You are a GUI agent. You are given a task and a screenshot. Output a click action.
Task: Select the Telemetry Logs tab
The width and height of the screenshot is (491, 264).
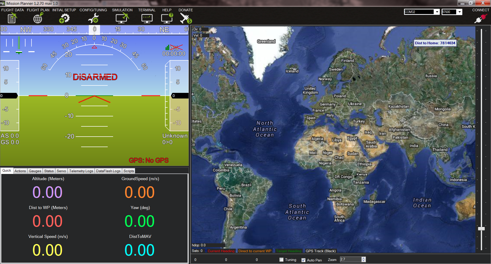(81, 171)
